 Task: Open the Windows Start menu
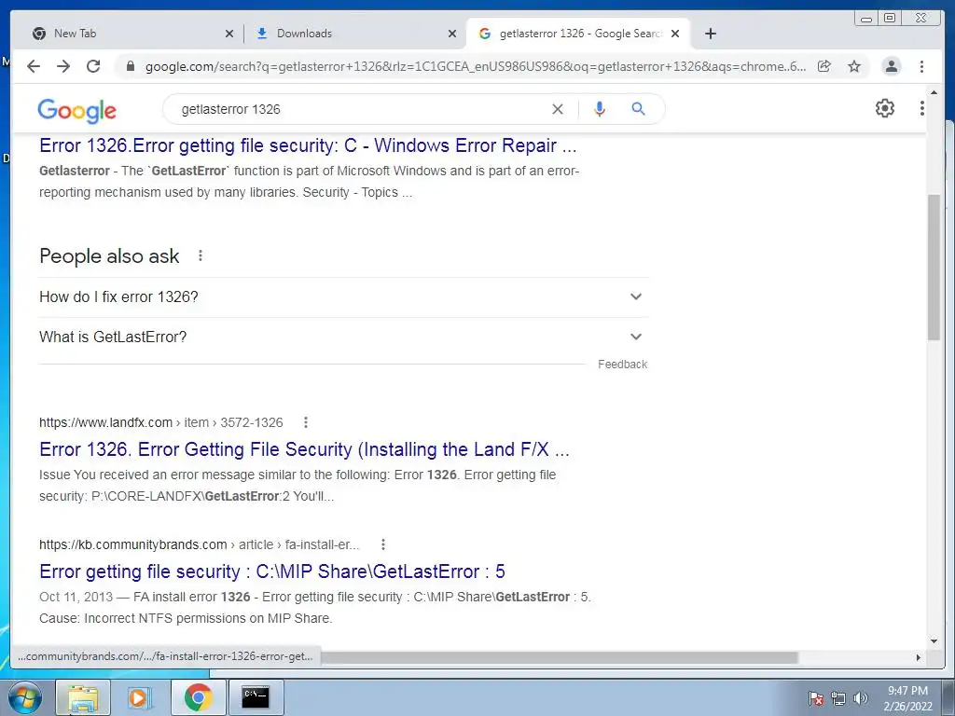(x=25, y=697)
